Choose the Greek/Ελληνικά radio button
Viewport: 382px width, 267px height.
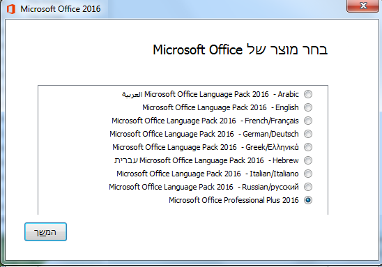pyautogui.click(x=308, y=147)
